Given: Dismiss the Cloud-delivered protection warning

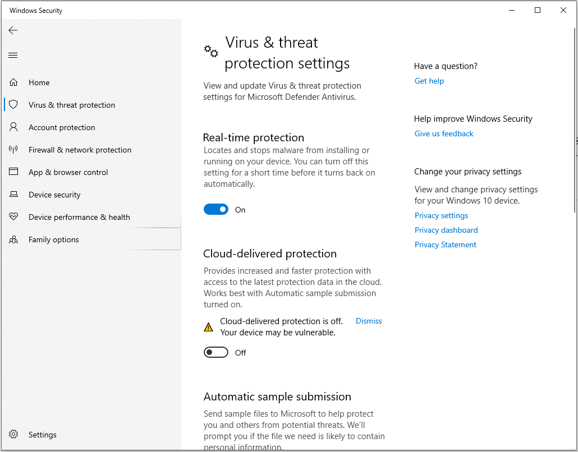Looking at the screenshot, I should click(x=369, y=321).
